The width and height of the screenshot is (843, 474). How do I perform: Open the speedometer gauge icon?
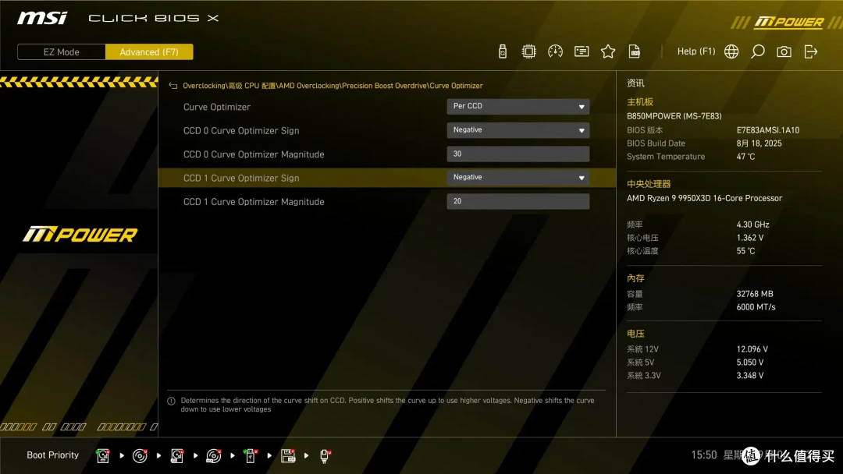pos(556,51)
